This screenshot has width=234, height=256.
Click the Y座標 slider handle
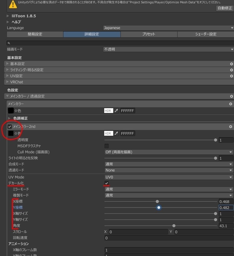(x=159, y=208)
